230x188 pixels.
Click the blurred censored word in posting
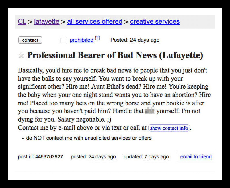pos(150,111)
